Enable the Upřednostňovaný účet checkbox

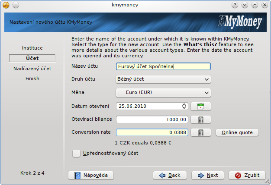click(x=76, y=154)
